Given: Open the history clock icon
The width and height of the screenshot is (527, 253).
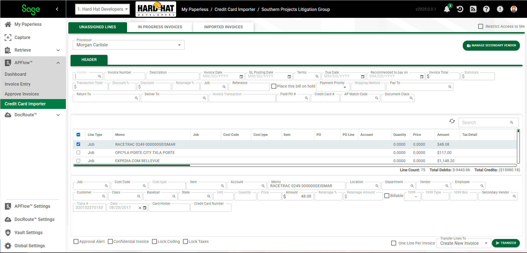Looking at the screenshot, I should click(x=460, y=9).
